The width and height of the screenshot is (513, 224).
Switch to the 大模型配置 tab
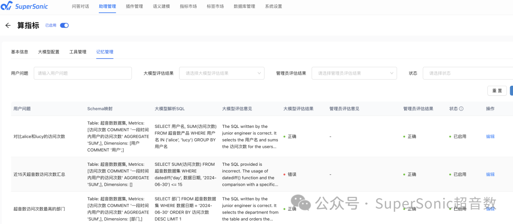click(48, 52)
